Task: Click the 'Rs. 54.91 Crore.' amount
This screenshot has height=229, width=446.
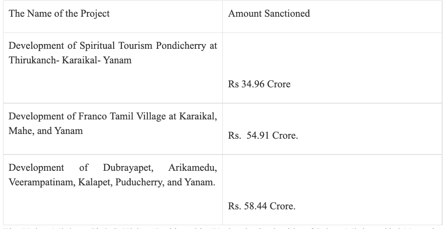Action: (263, 136)
